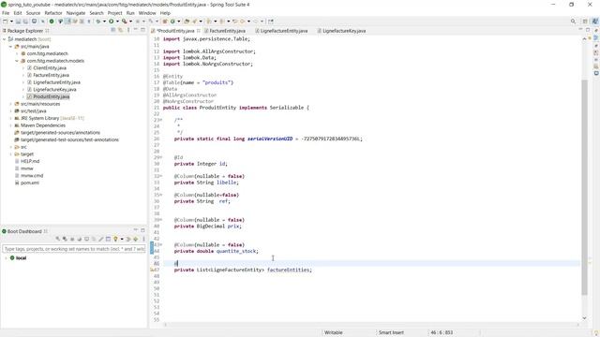
Task: Open the Refactor menu
Action: pos(53,13)
